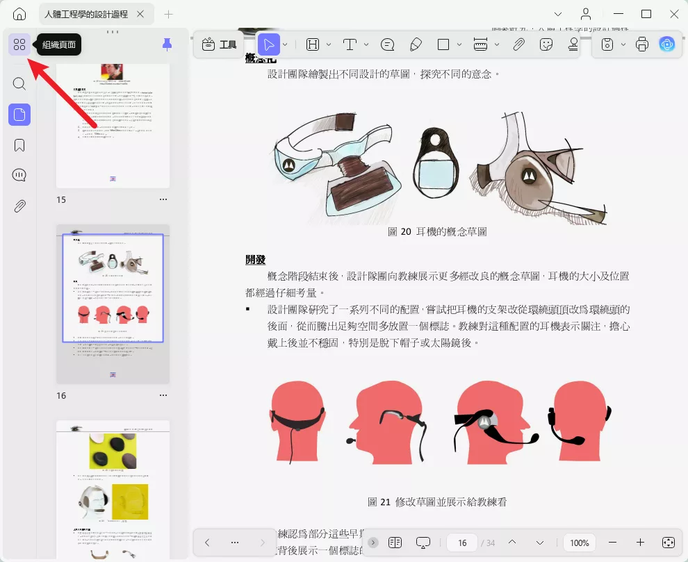Open the Organize Pages grid icon

pos(19,44)
